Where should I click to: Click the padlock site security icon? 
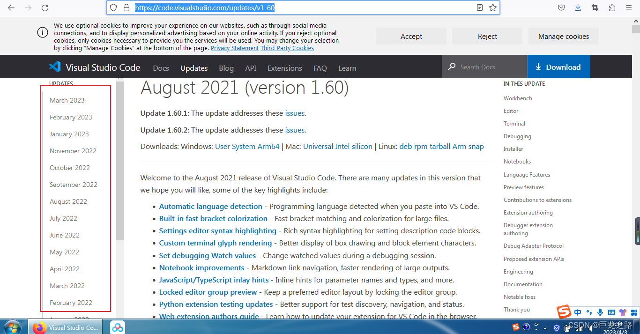point(126,7)
